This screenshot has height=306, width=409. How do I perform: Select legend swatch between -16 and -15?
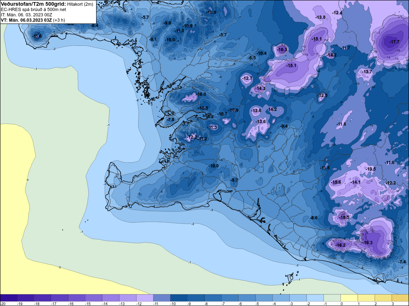(x=77, y=298)
